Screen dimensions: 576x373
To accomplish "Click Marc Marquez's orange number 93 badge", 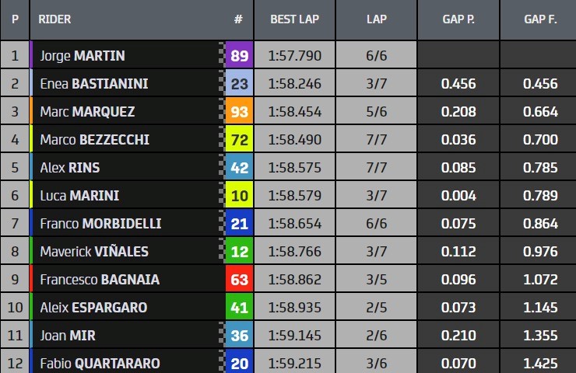I will [x=239, y=111].
